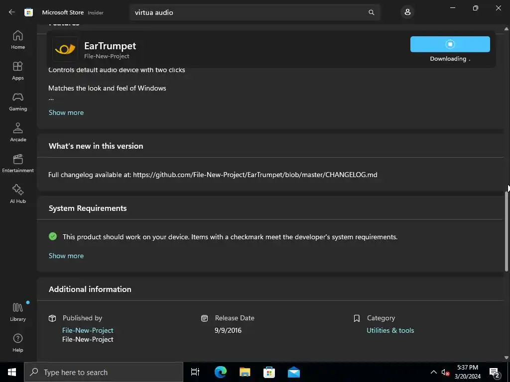
Task: Minimize the Microsoft Store window
Action: [452, 8]
